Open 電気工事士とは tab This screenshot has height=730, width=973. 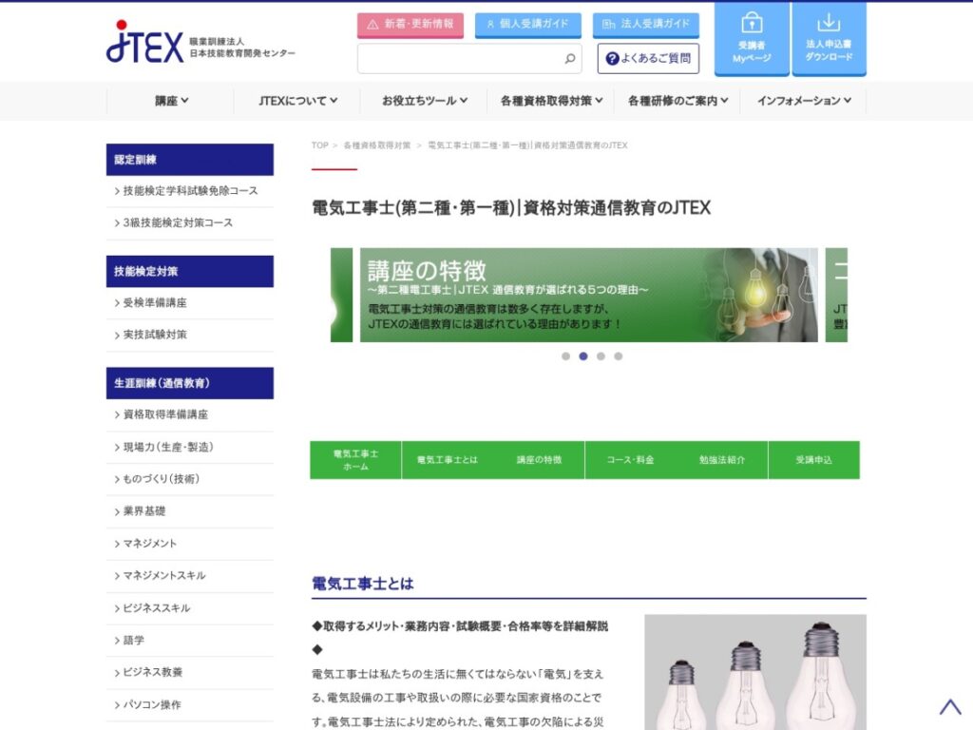[x=447, y=460]
